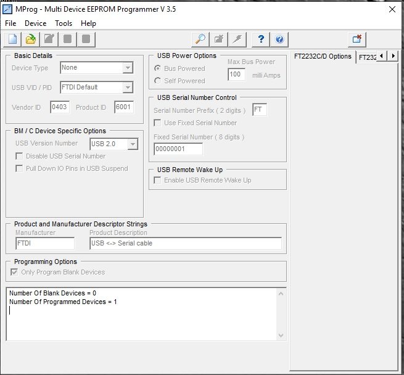Click the blue circle About icon
Screen dimensions: 404x375
[279, 39]
